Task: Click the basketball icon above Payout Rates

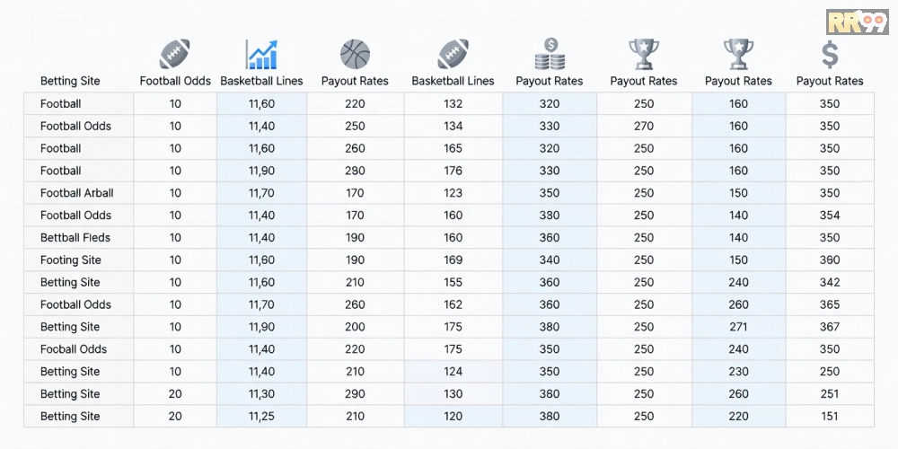Action: click(x=355, y=55)
